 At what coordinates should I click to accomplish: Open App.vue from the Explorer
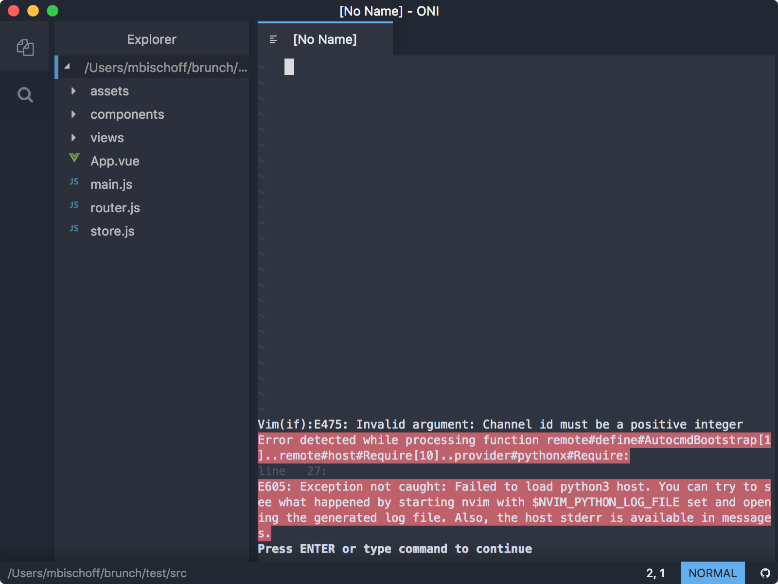tap(115, 161)
